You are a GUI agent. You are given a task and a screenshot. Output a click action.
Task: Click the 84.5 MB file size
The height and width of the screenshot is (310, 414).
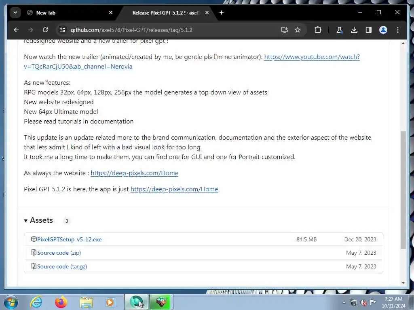[x=306, y=240]
